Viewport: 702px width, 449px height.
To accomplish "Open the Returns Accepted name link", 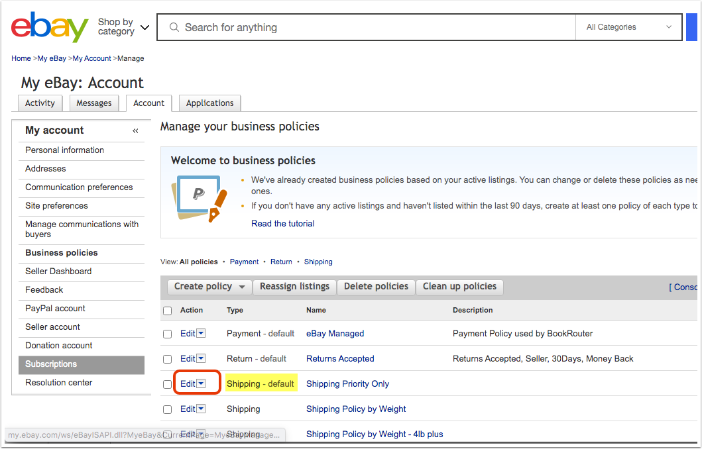I will pos(340,359).
